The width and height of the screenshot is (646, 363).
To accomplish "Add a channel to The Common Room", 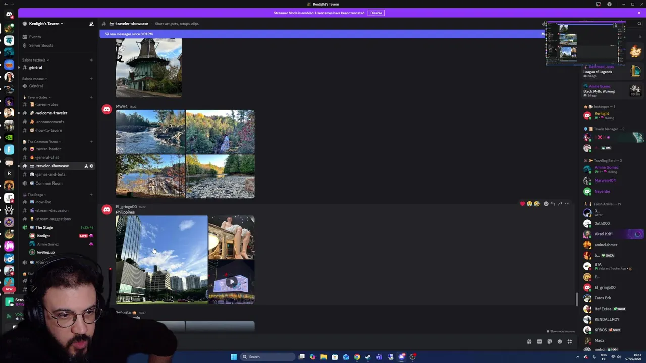I will pos(91,142).
